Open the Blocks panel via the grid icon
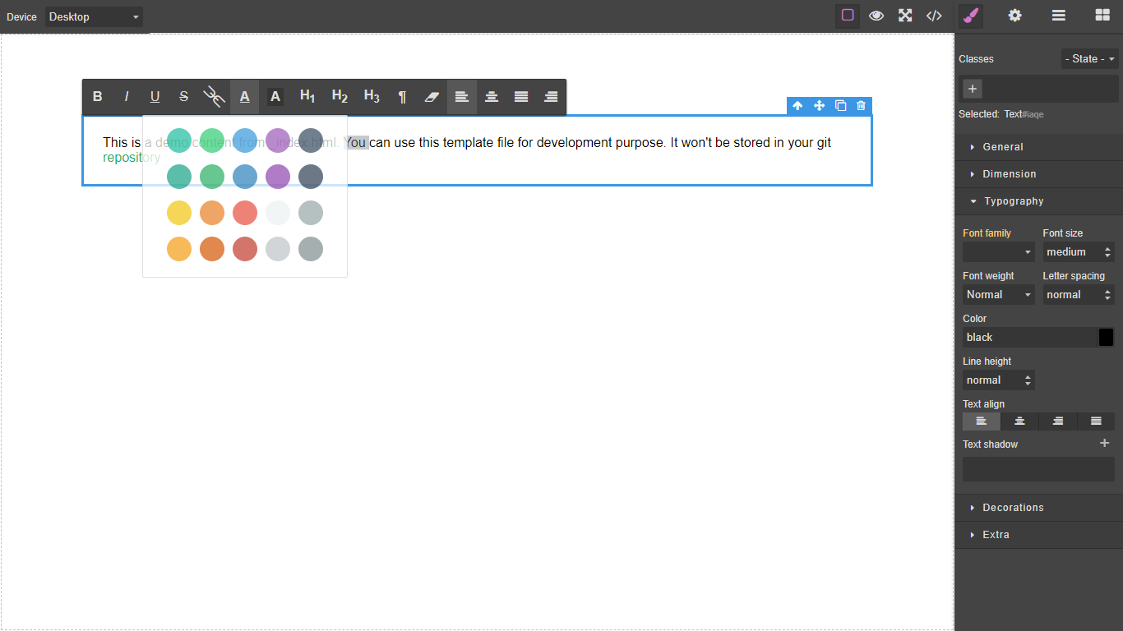The height and width of the screenshot is (631, 1123). [1101, 16]
